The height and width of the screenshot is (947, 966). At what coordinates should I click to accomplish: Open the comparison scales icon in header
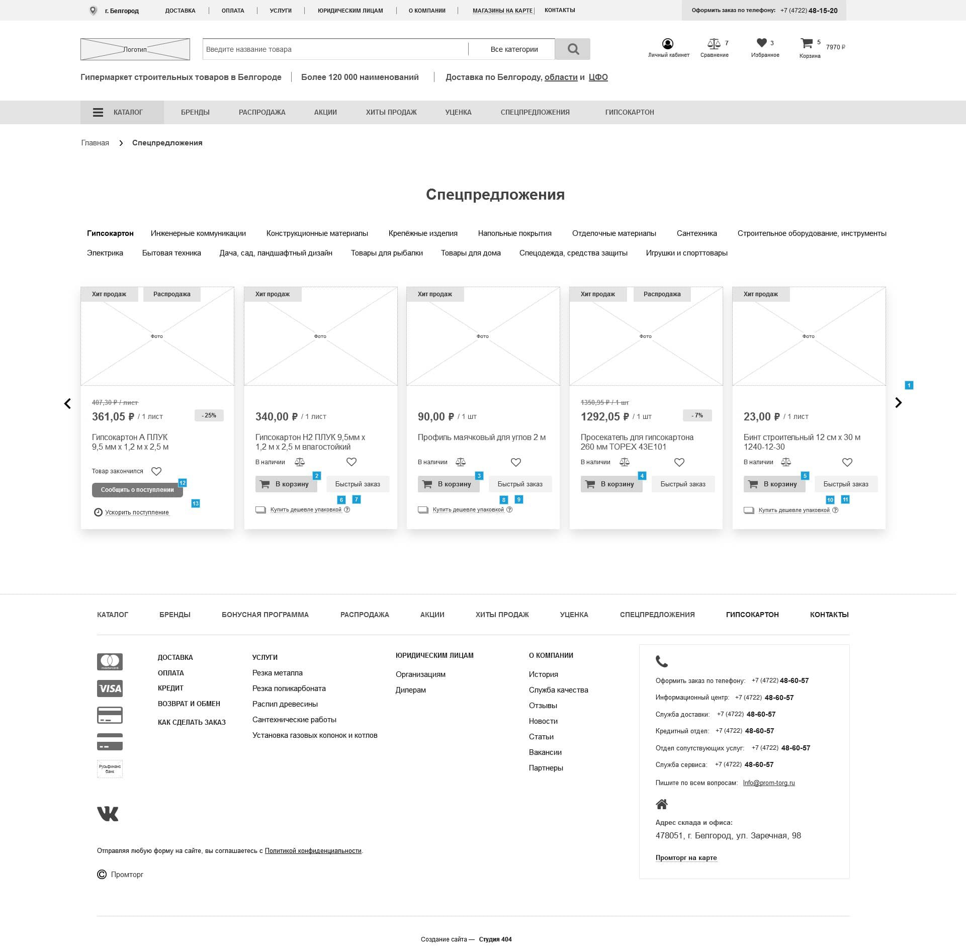pos(714,44)
